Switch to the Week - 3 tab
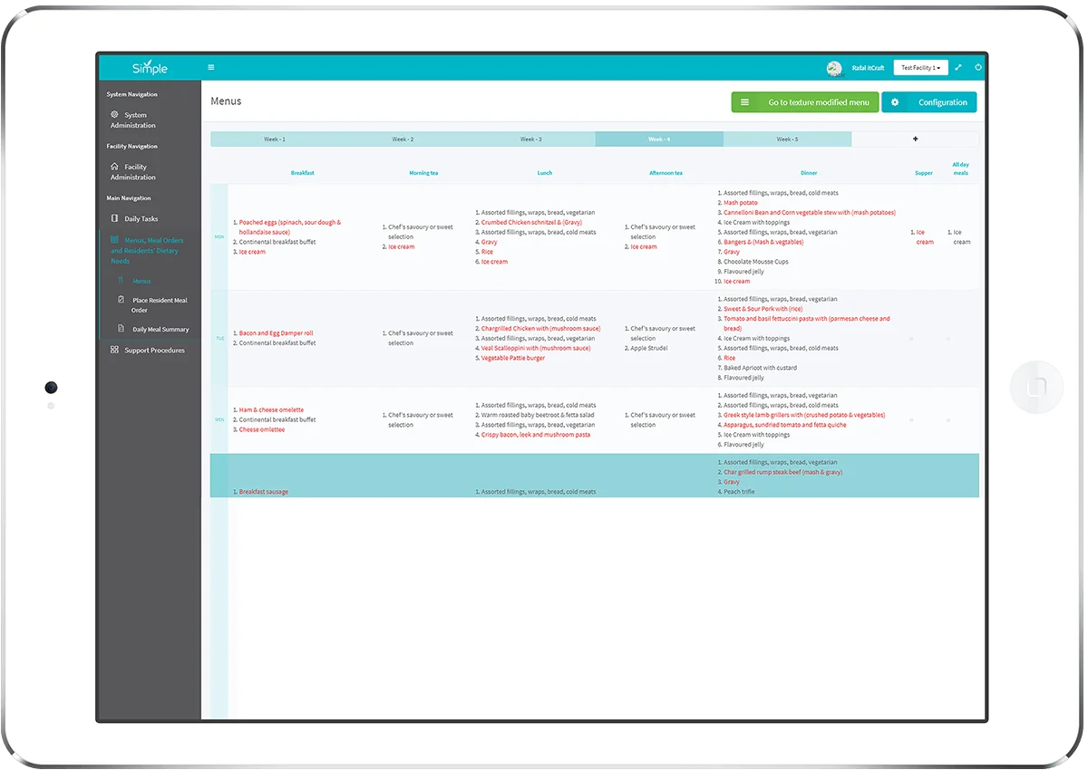Image resolution: width=1088 pixels, height=770 pixels. (x=531, y=140)
